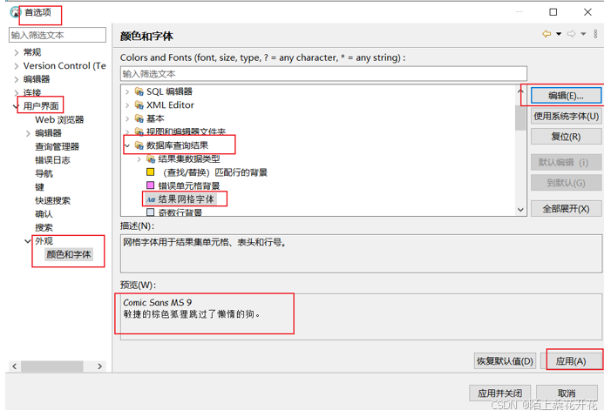This screenshot has height=417, width=604.
Task: Select 错误单元格背景 entry
Action: [189, 185]
